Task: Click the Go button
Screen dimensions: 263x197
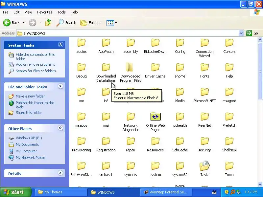Action: (252, 33)
